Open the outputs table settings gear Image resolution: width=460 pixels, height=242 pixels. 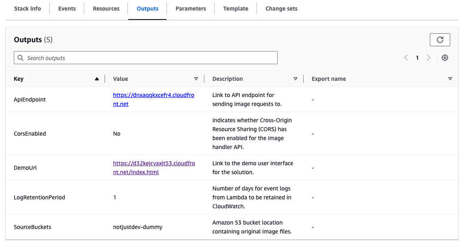pyautogui.click(x=445, y=58)
